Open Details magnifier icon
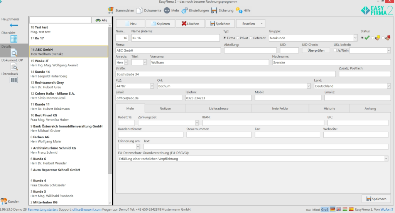The width and height of the screenshot is (395, 213). tap(14, 53)
